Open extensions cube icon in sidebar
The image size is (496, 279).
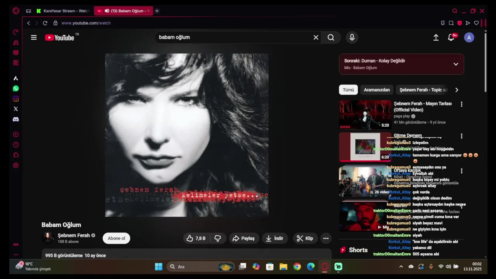click(x=16, y=155)
